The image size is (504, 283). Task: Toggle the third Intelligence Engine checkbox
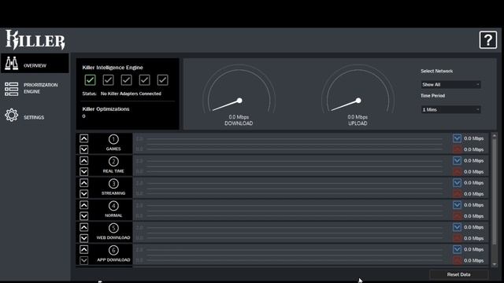point(126,80)
